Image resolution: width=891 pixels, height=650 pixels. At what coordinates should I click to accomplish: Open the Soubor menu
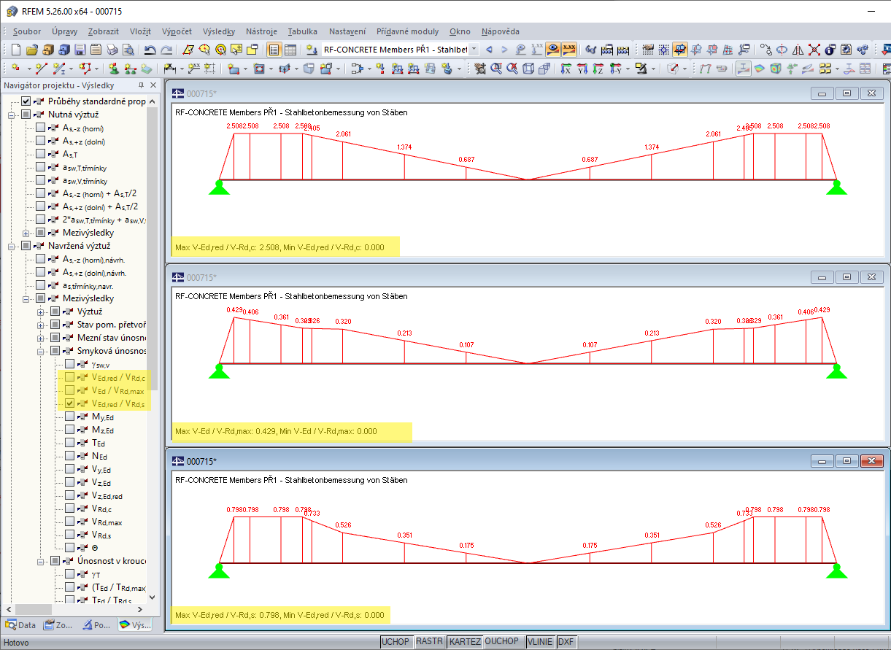click(x=27, y=31)
